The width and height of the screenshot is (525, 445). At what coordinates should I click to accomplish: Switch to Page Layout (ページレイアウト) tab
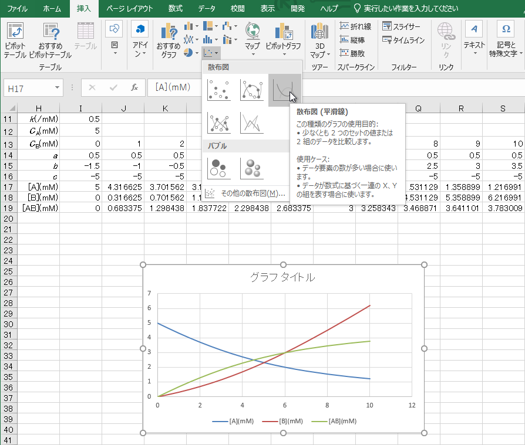click(129, 9)
